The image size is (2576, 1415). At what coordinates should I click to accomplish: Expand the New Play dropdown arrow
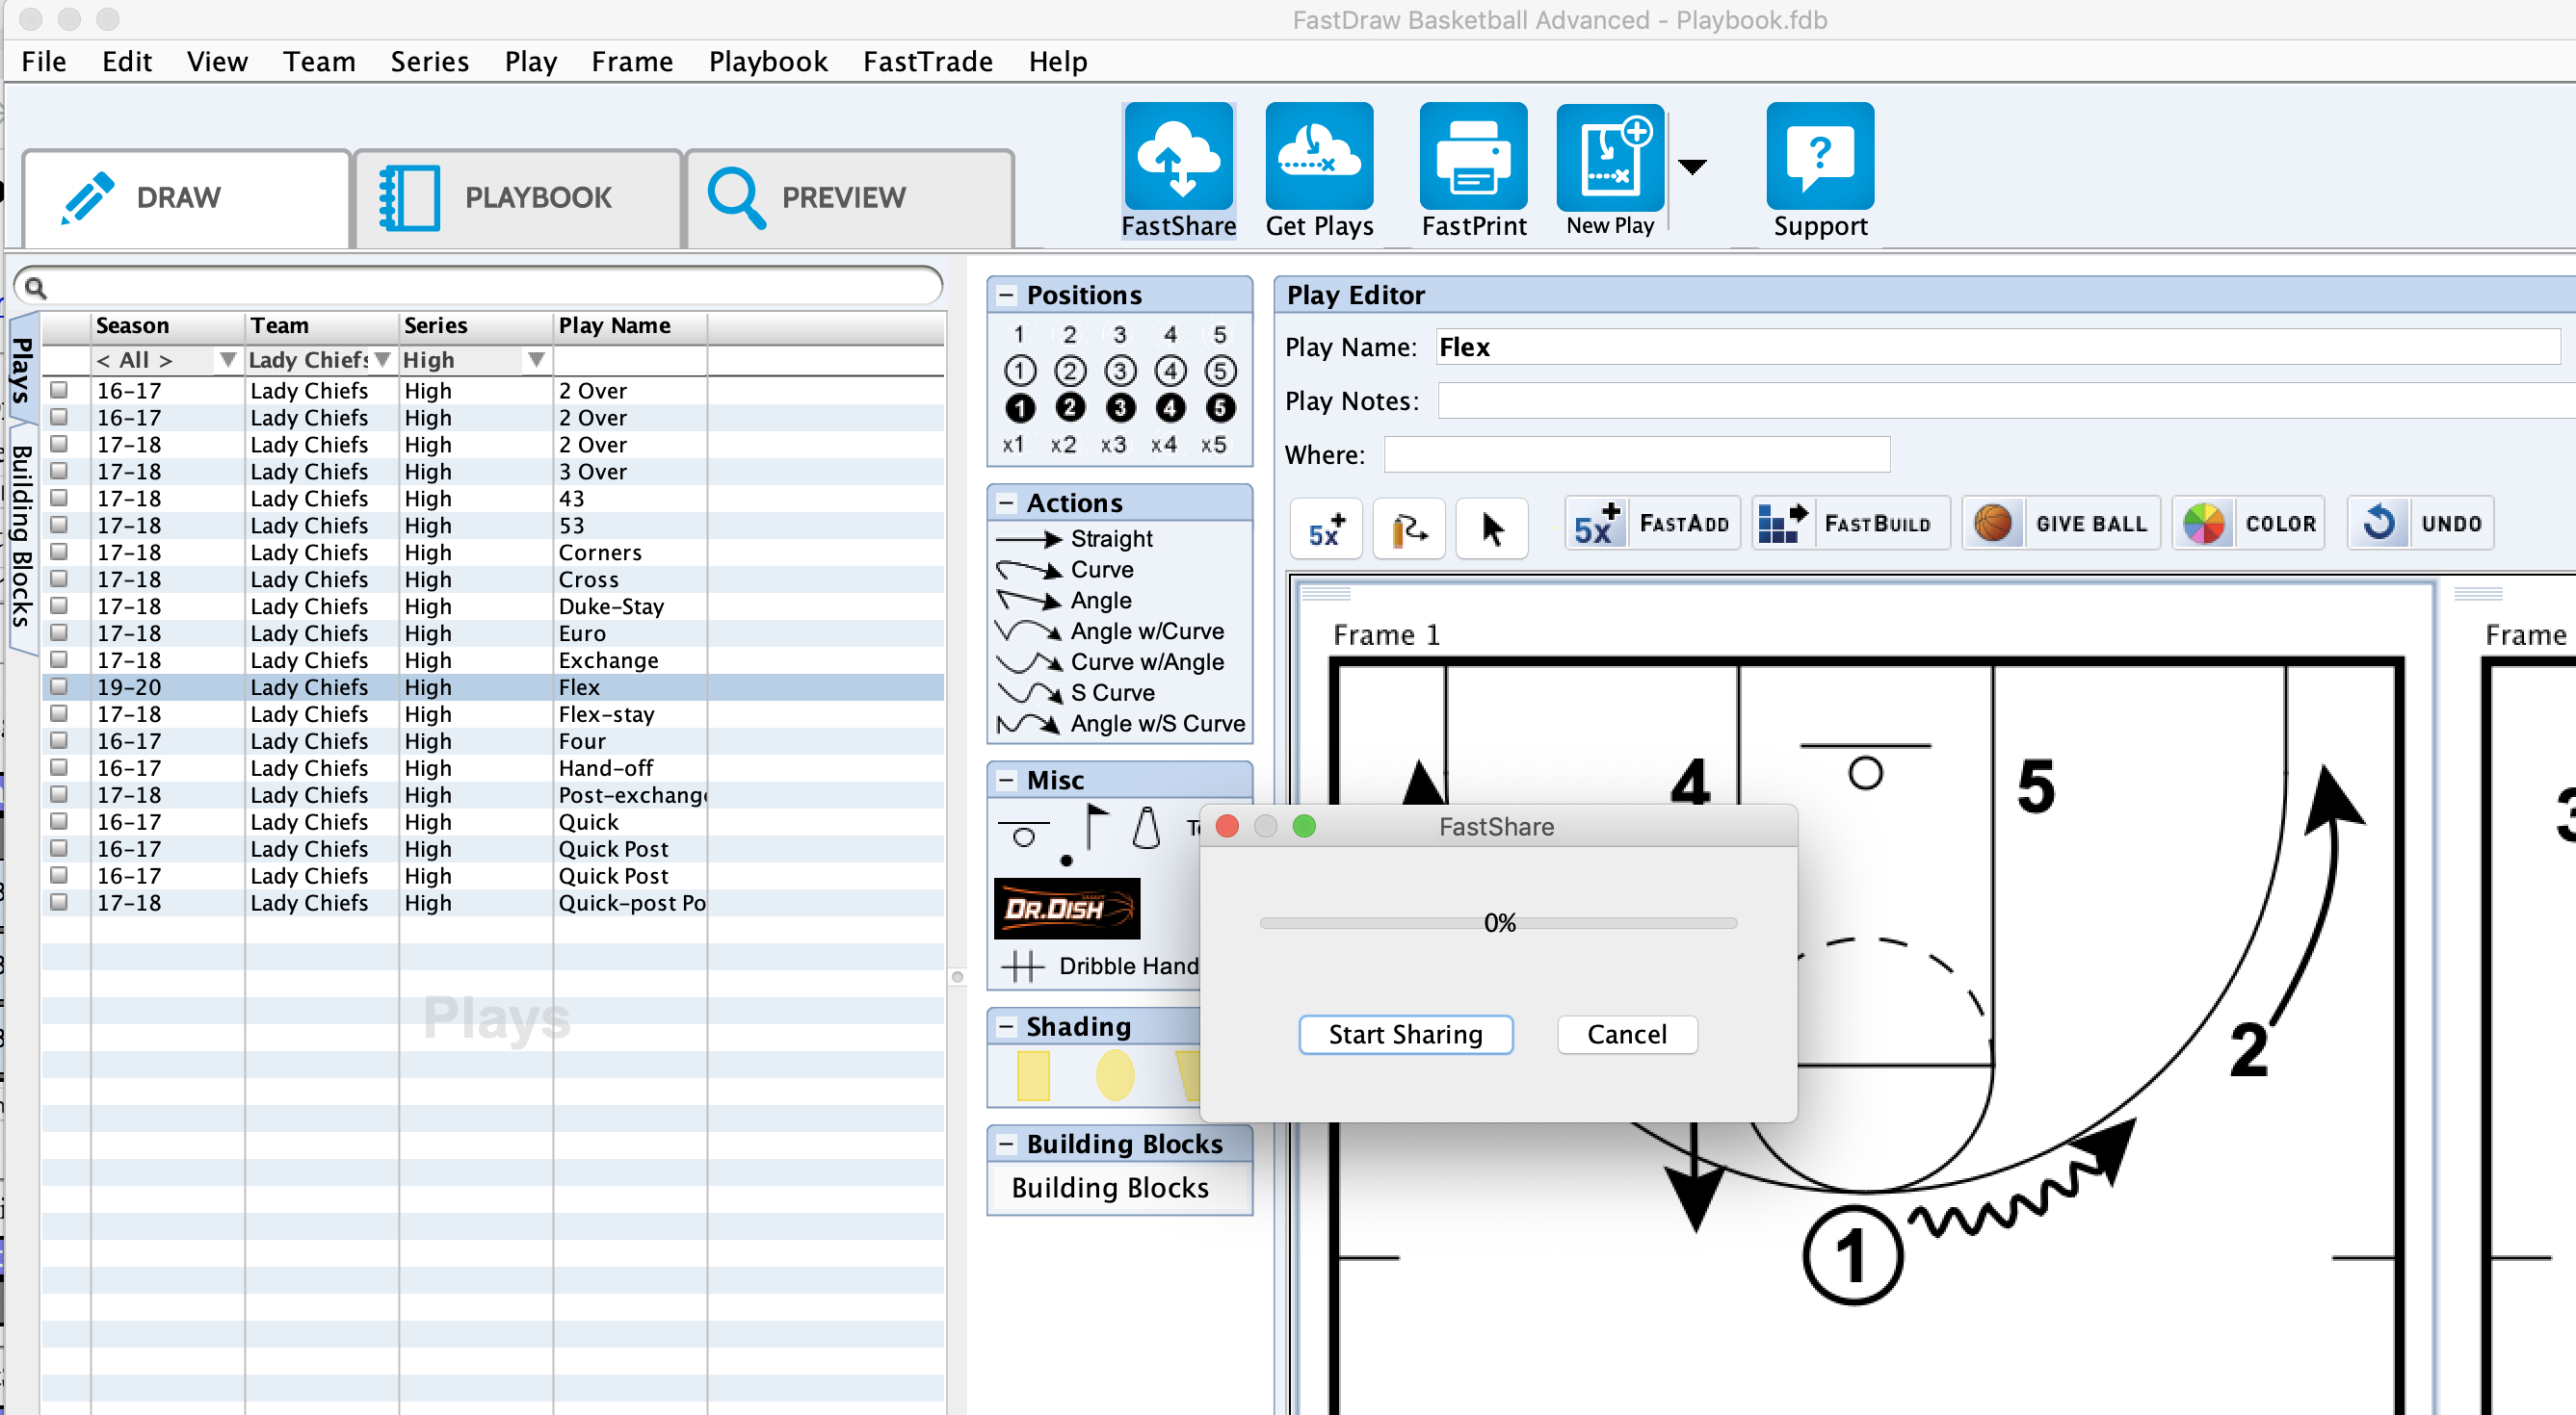pos(1692,166)
